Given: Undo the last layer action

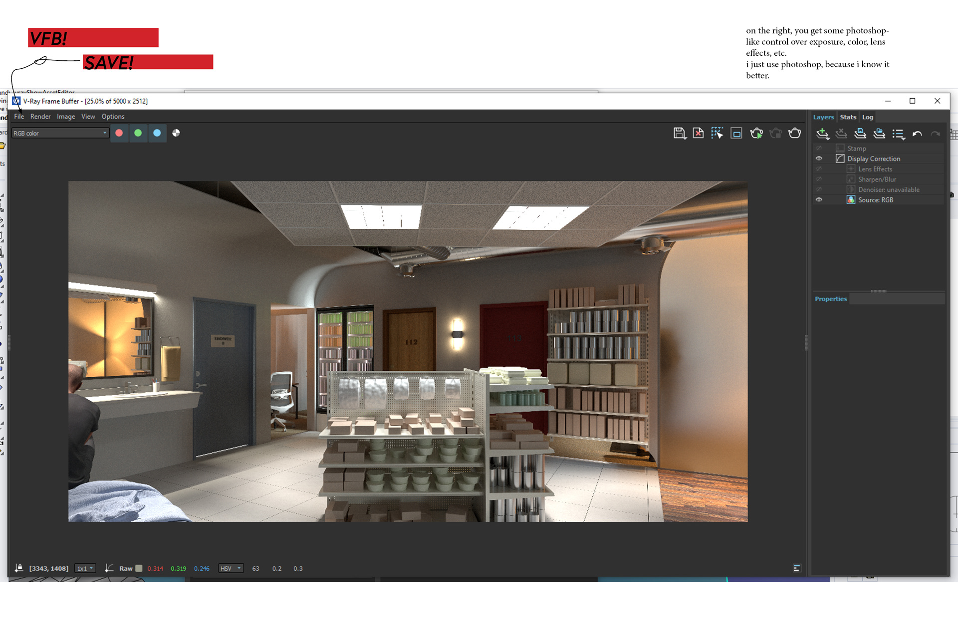Looking at the screenshot, I should coord(917,134).
